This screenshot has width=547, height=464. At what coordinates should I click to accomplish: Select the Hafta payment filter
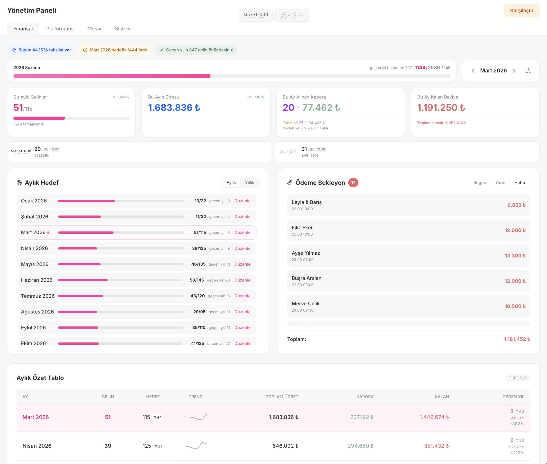coord(519,183)
